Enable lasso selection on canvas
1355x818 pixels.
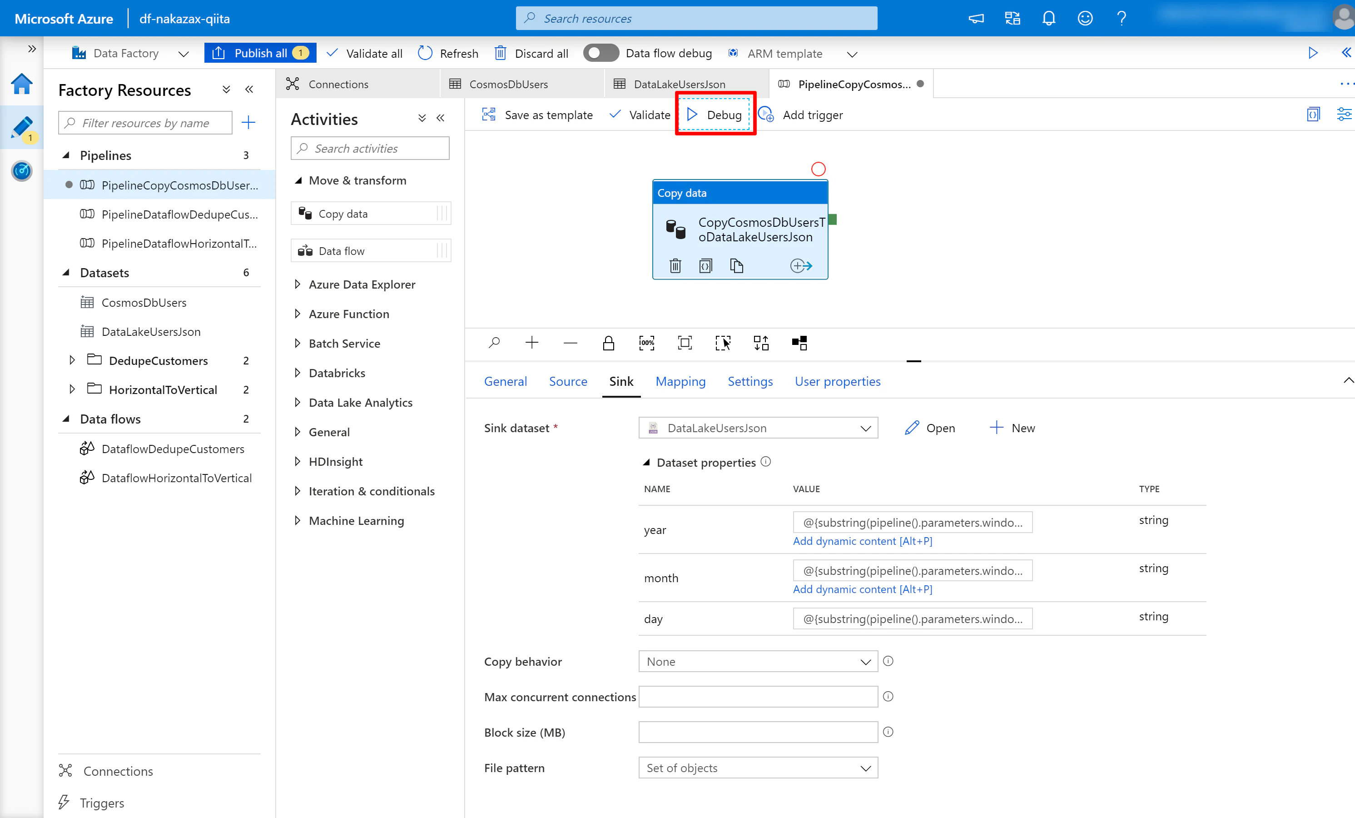[x=723, y=343]
